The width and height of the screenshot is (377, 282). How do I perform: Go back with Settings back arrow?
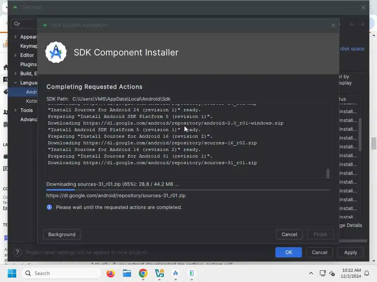pos(352,24)
